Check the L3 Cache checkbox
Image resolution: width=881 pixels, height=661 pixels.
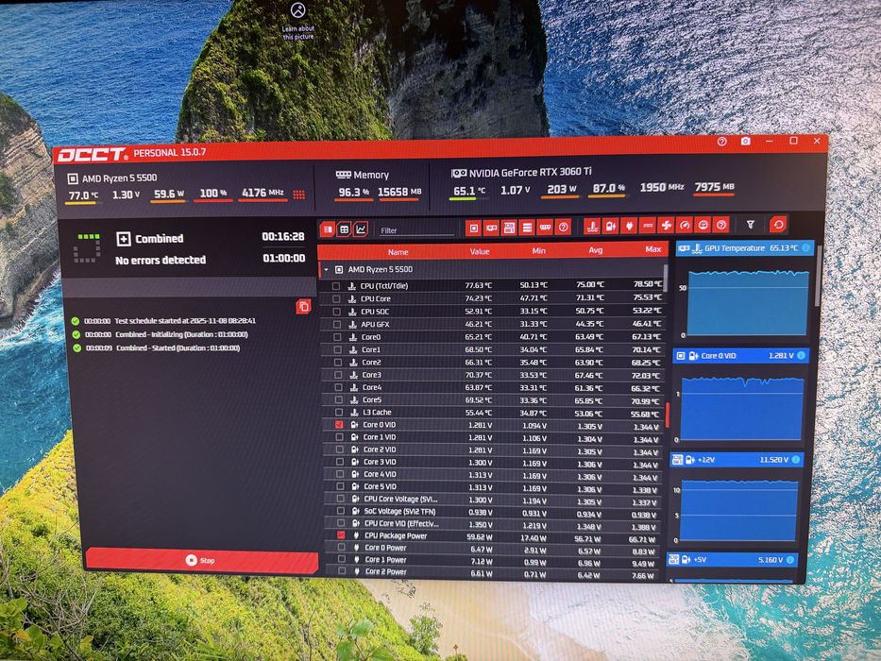339,412
